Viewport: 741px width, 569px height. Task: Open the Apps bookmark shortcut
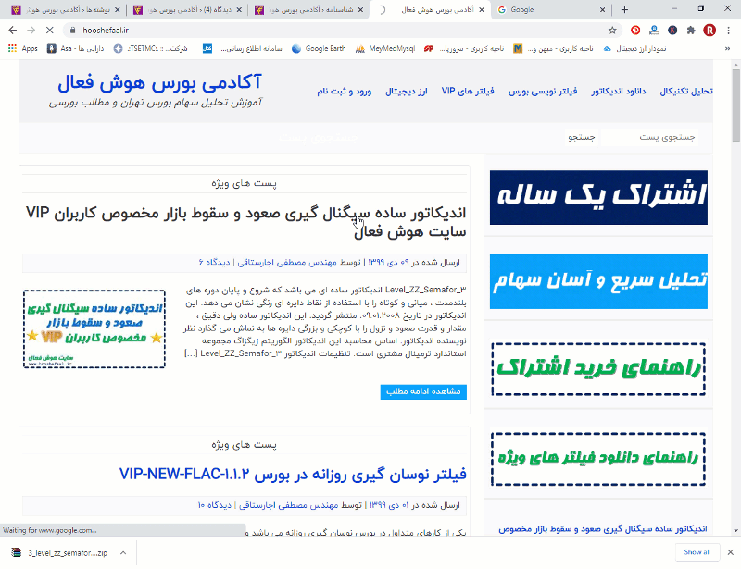(23, 49)
